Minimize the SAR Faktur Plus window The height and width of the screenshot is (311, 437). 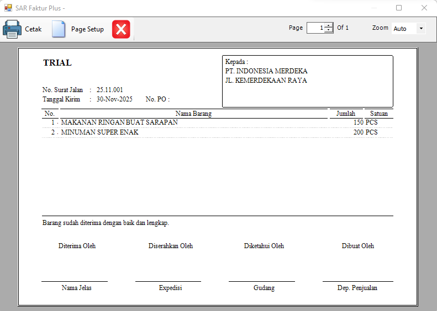pos(374,8)
